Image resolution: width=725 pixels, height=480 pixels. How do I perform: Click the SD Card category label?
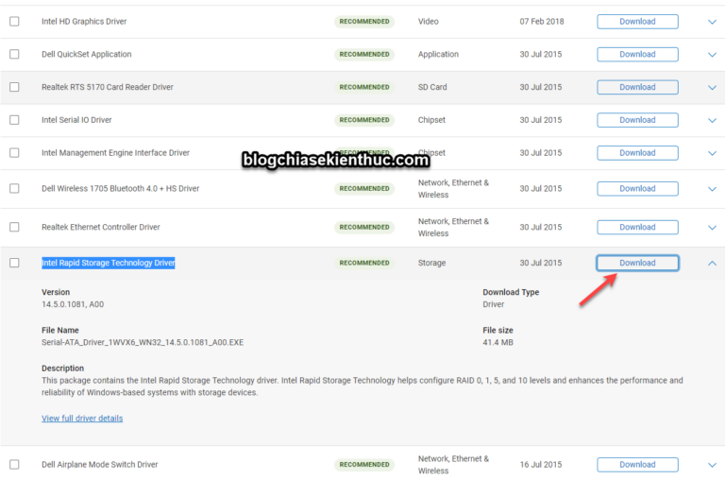coord(432,87)
